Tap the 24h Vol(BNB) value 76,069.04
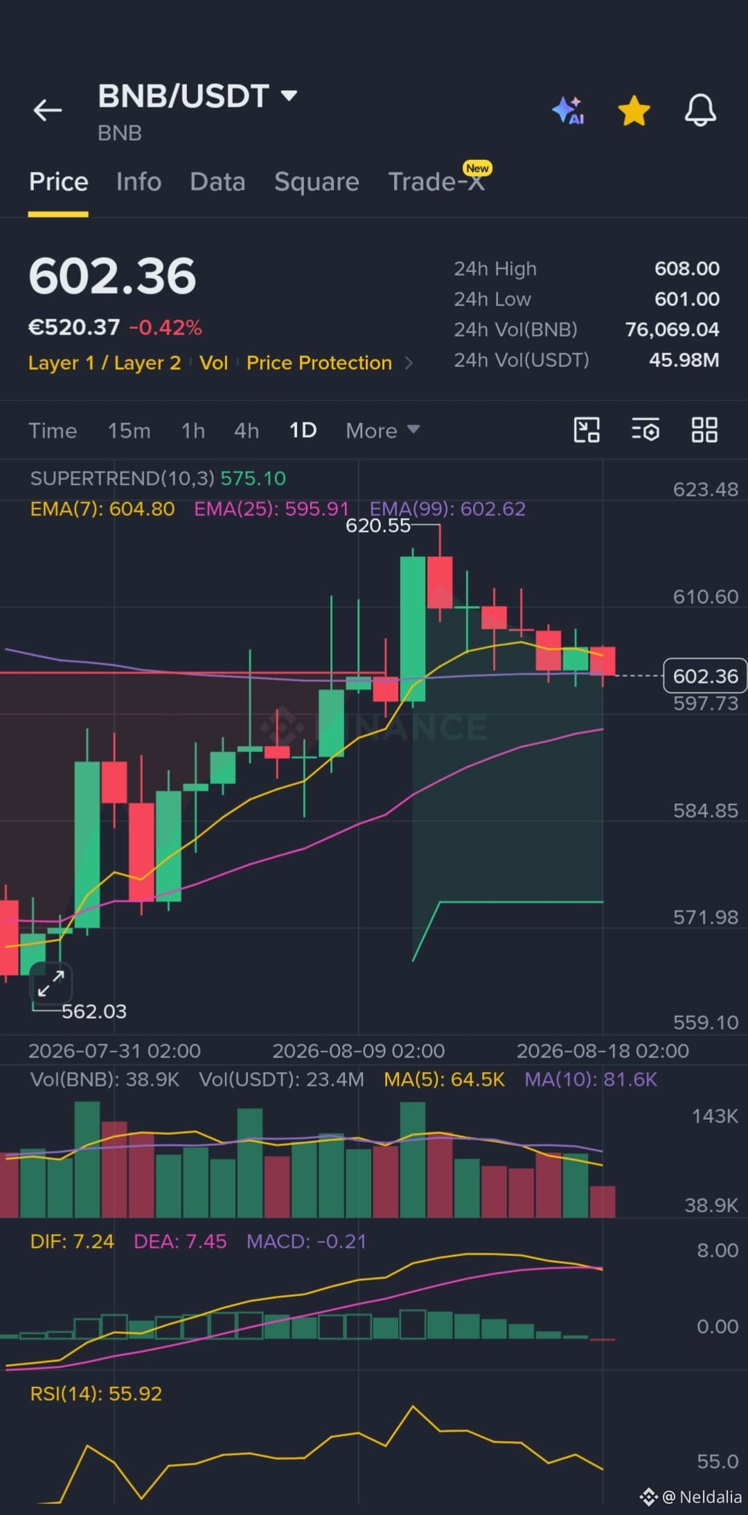 [x=672, y=330]
